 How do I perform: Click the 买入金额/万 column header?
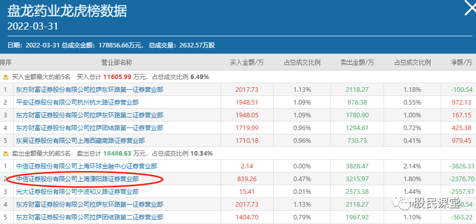tap(247, 62)
